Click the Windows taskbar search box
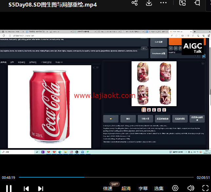 (17, 152)
